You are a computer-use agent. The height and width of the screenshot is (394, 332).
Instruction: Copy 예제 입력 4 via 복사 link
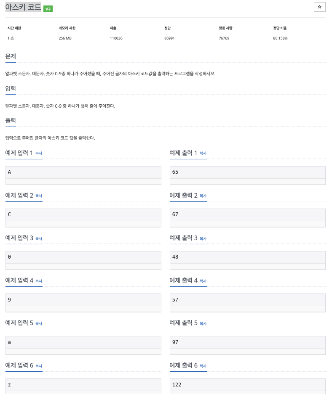(x=39, y=281)
